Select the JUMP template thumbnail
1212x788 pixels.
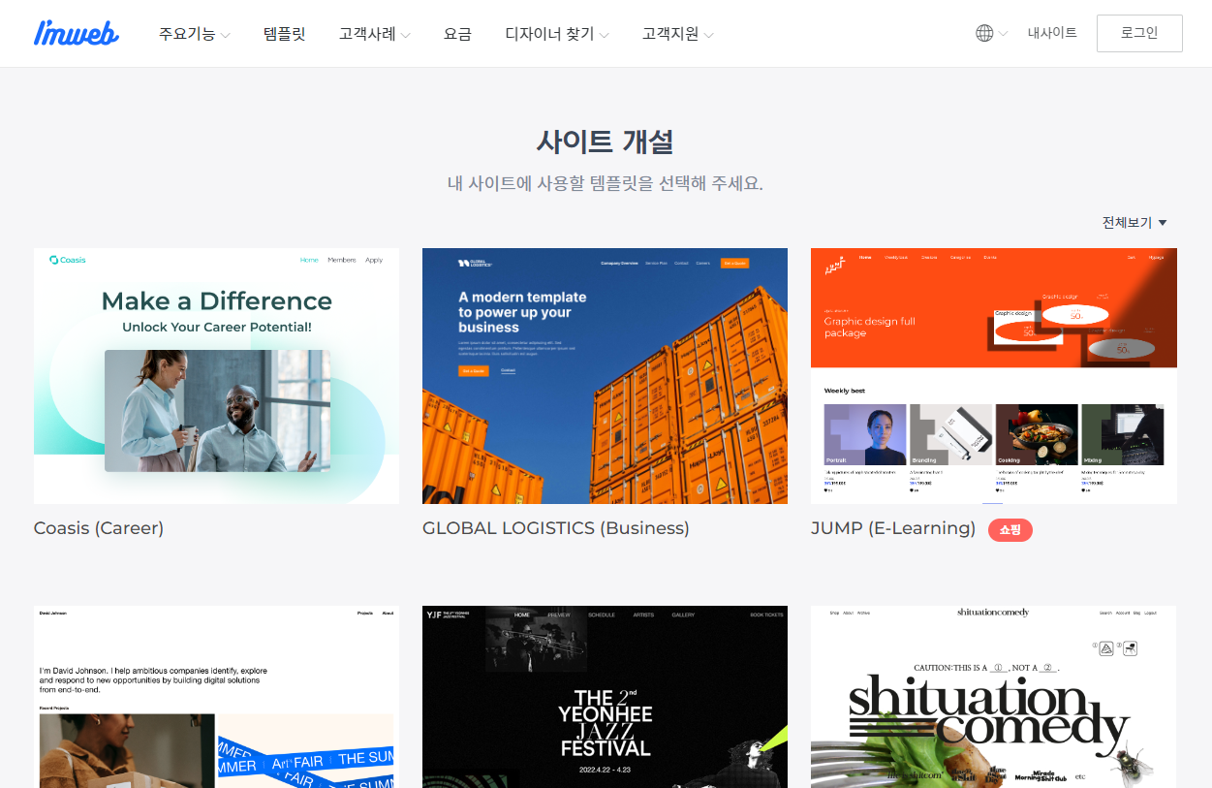point(994,376)
